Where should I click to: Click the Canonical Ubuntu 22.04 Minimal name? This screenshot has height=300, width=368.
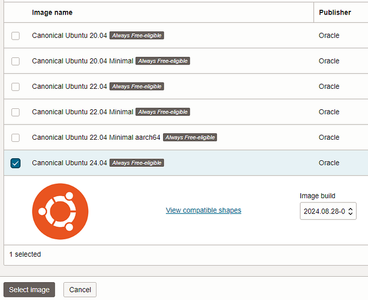tap(82, 112)
